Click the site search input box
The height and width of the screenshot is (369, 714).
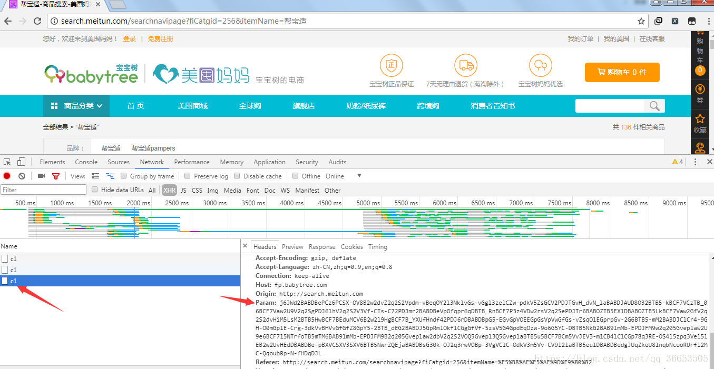[610, 106]
